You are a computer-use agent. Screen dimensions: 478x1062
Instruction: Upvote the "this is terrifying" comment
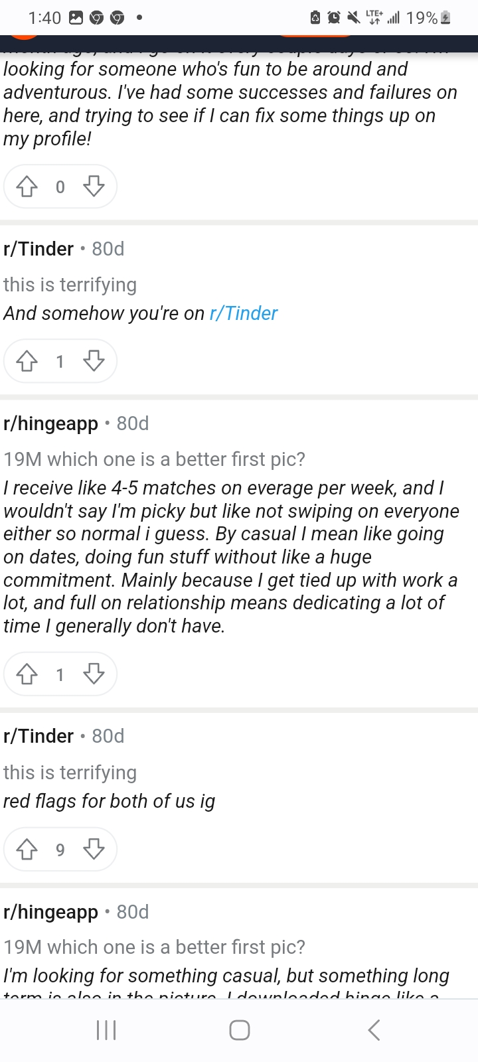pyautogui.click(x=27, y=361)
